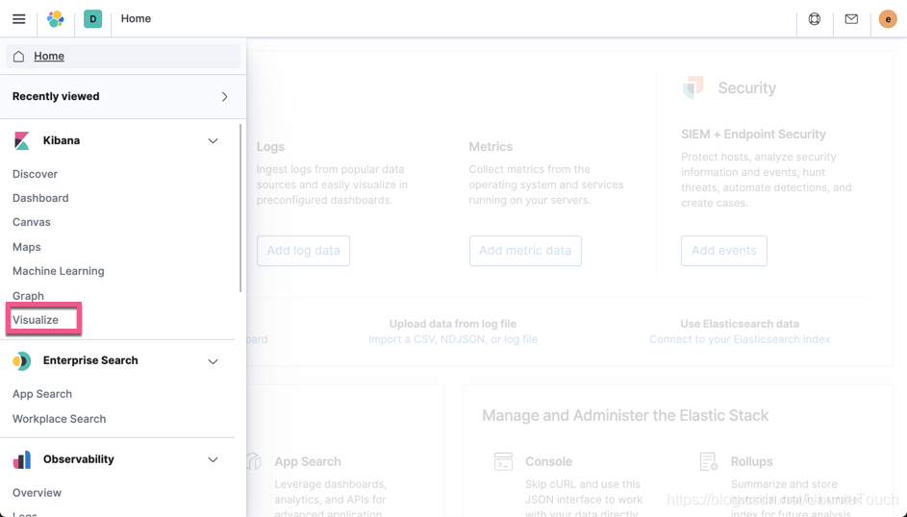Go to Home link in sidebar
This screenshot has height=517, width=907.
49,56
